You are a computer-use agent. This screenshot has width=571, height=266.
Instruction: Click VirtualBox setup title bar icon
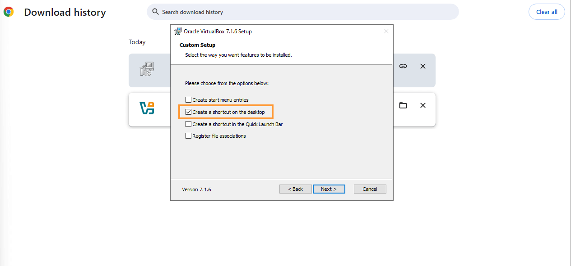click(178, 32)
